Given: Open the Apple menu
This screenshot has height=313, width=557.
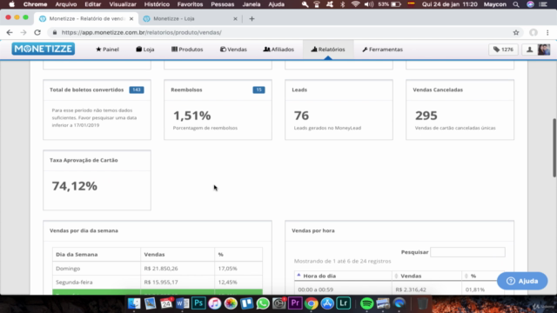Looking at the screenshot, I should 11,4.
